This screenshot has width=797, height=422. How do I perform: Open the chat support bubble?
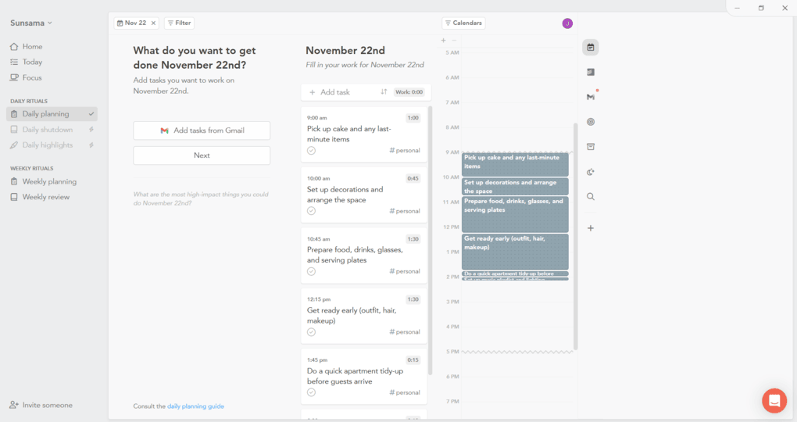(774, 401)
